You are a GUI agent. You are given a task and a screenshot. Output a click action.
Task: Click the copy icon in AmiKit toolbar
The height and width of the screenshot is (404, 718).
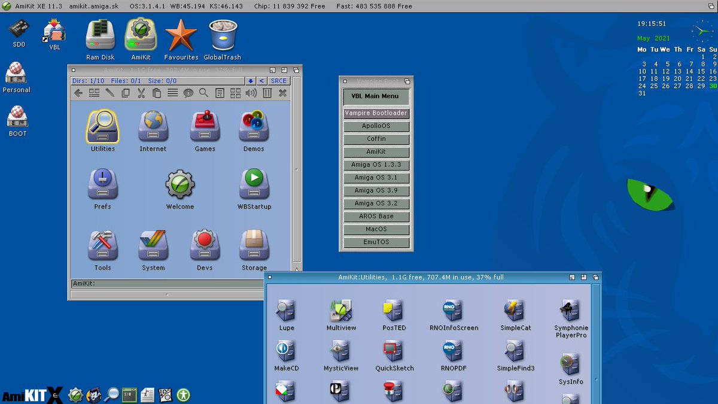(x=126, y=93)
